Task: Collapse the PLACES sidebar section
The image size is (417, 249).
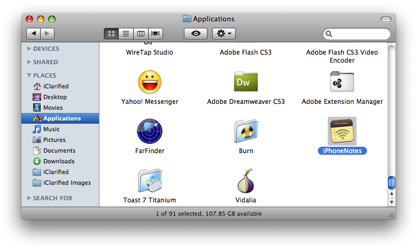Action: (x=29, y=76)
